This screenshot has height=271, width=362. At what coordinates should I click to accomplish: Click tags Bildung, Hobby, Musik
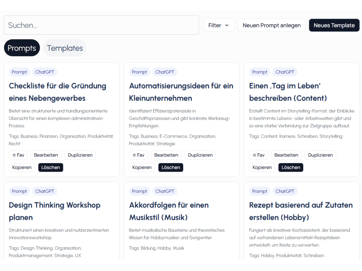157,248
